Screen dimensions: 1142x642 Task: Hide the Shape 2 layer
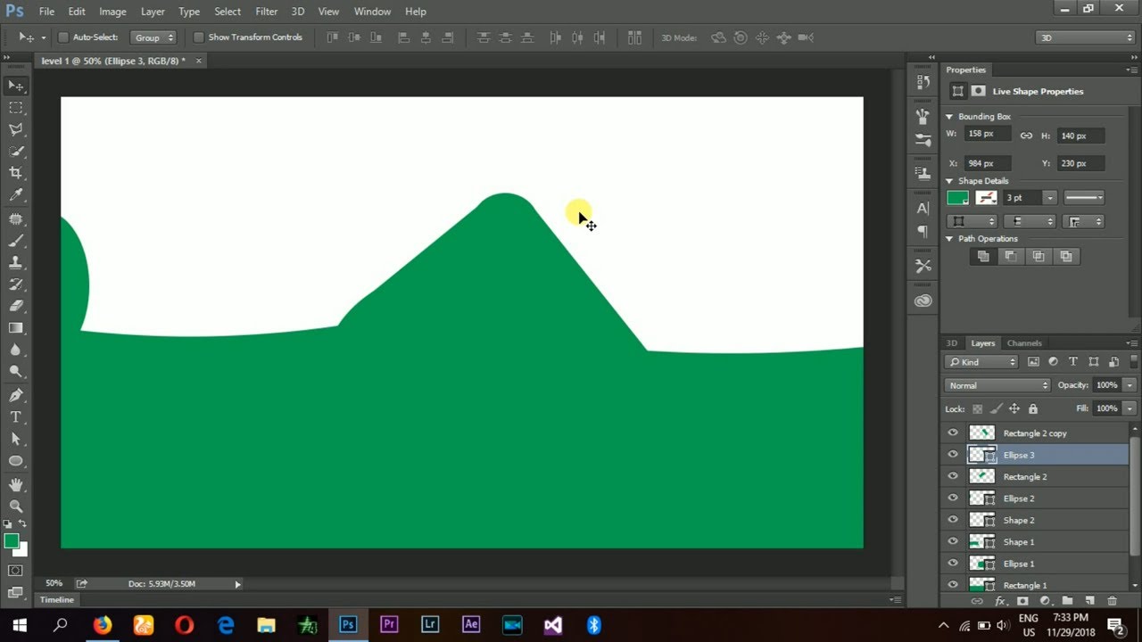953,520
